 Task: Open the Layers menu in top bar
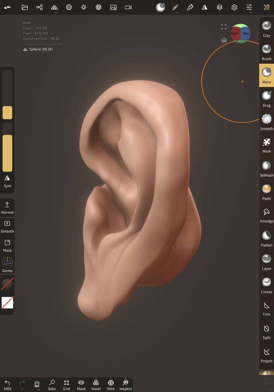219,7
